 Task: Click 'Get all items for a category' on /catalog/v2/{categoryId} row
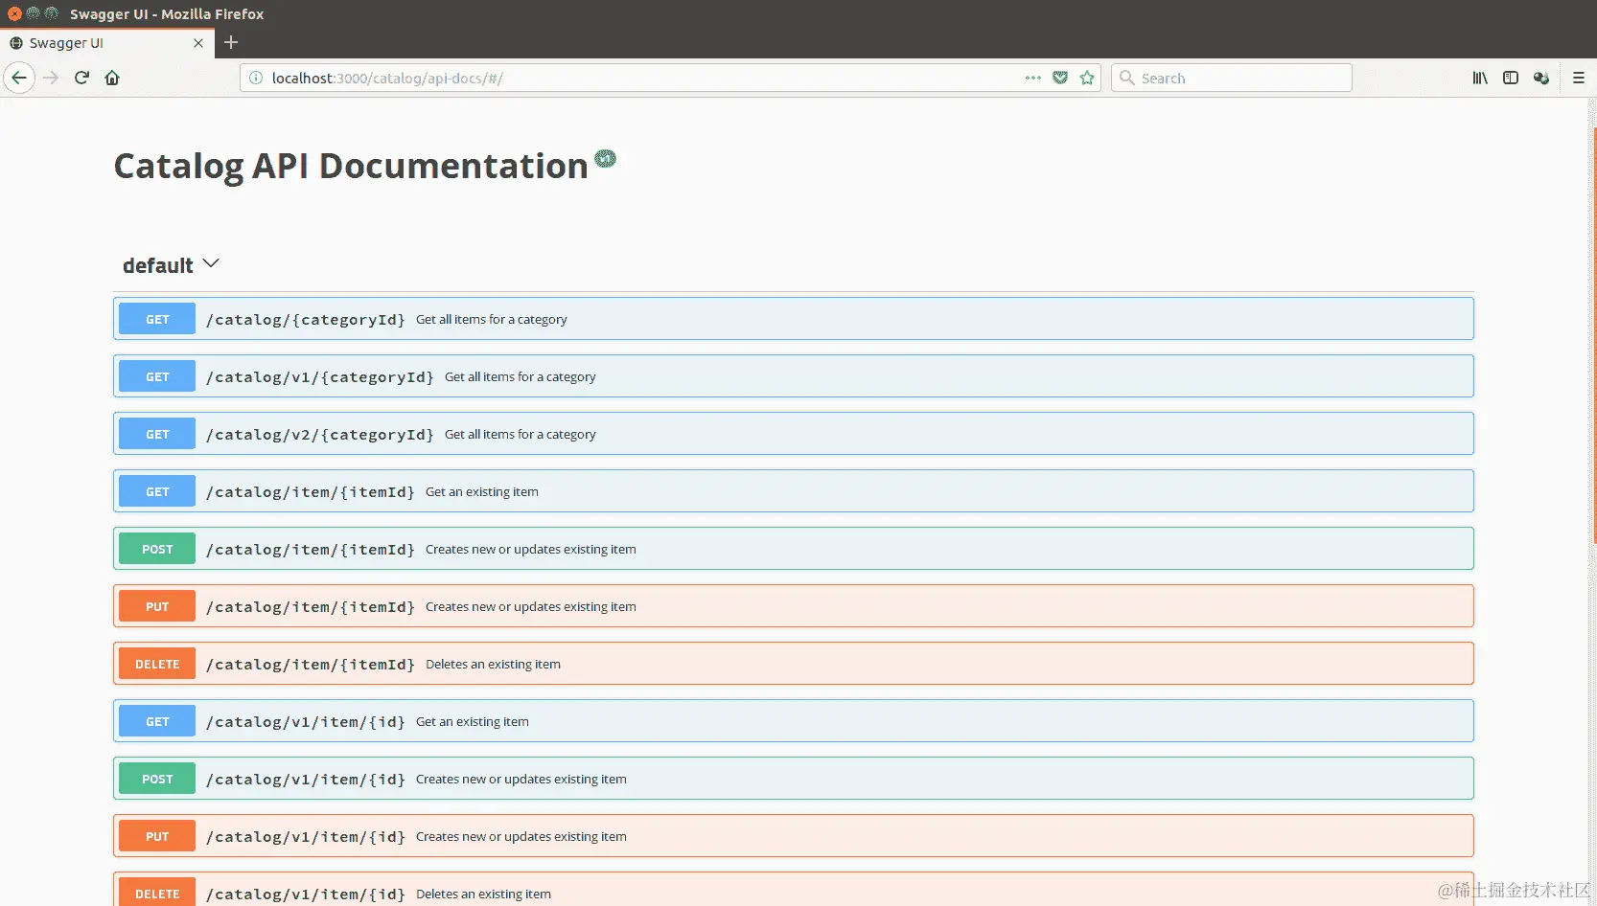(521, 435)
